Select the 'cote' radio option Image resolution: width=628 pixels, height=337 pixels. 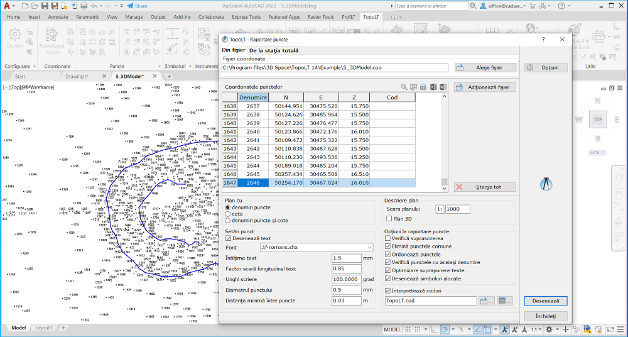[228, 214]
